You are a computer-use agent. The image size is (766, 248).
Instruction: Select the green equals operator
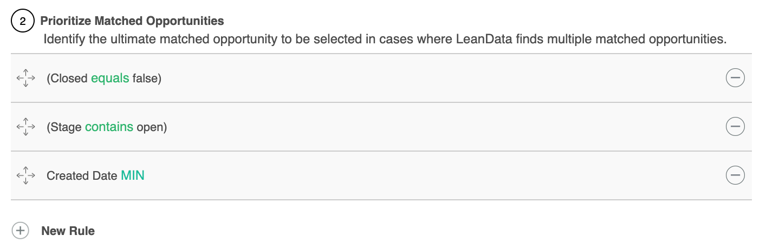pyautogui.click(x=110, y=79)
